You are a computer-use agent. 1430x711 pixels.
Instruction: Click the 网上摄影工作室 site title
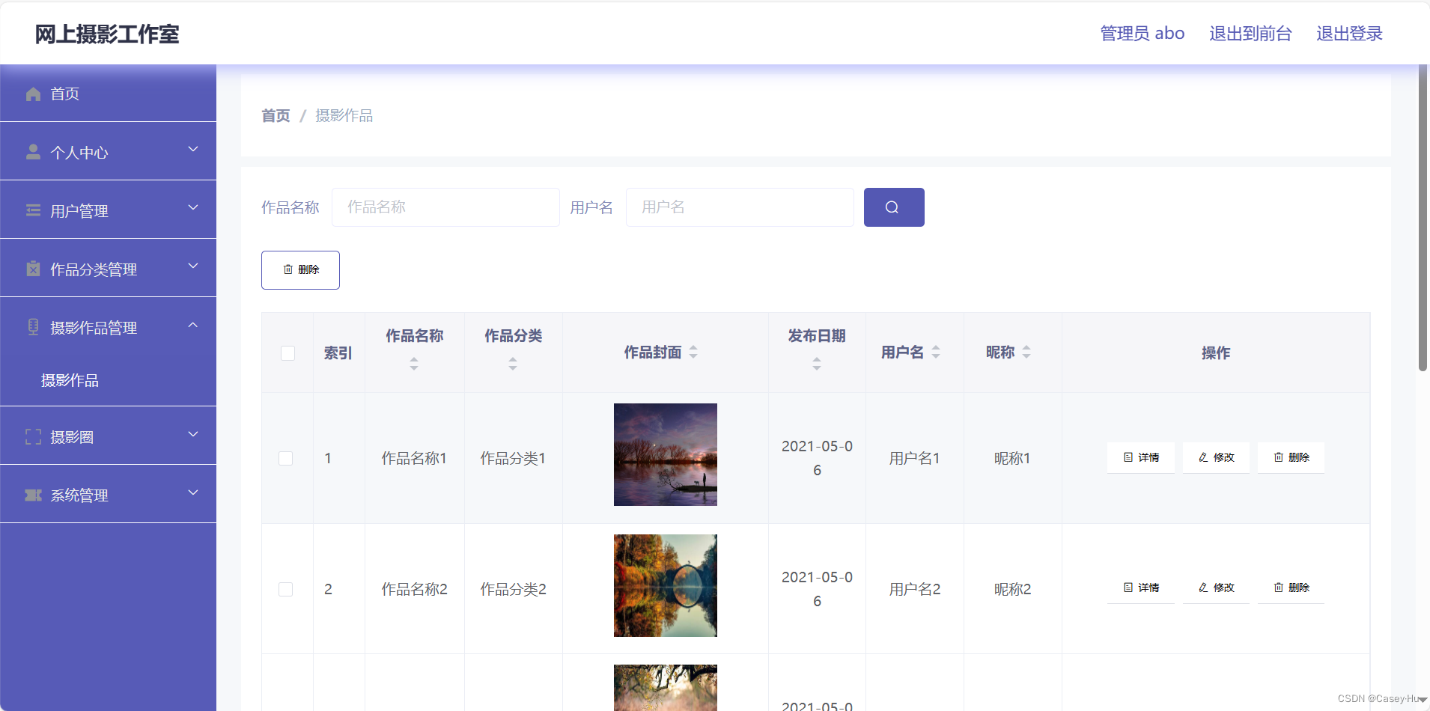pos(107,34)
